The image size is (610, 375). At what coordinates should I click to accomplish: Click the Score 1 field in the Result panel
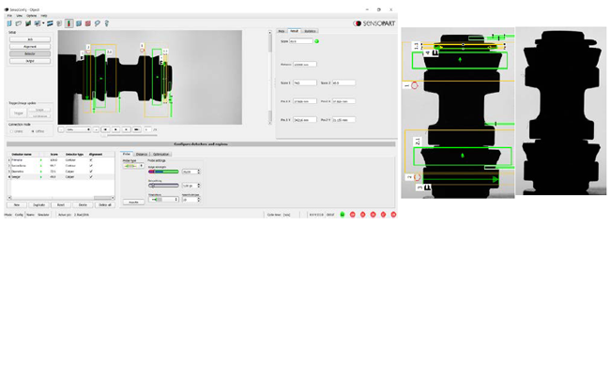305,82
